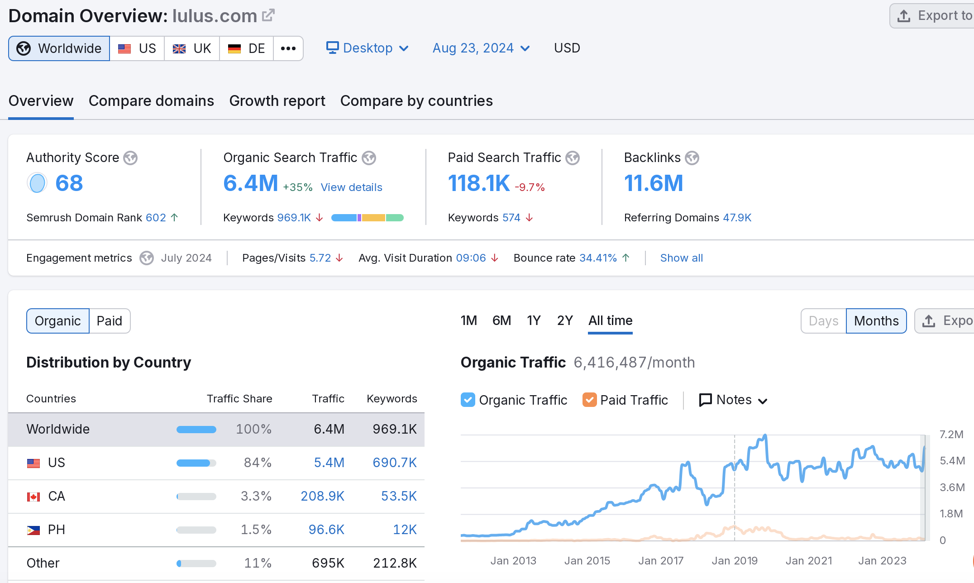Click the Desktop monitor icon
The height and width of the screenshot is (583, 974).
coord(333,48)
